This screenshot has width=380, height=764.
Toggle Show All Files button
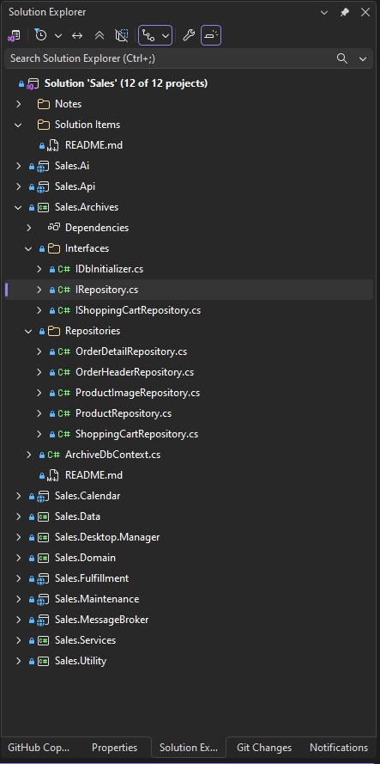pyautogui.click(x=121, y=35)
